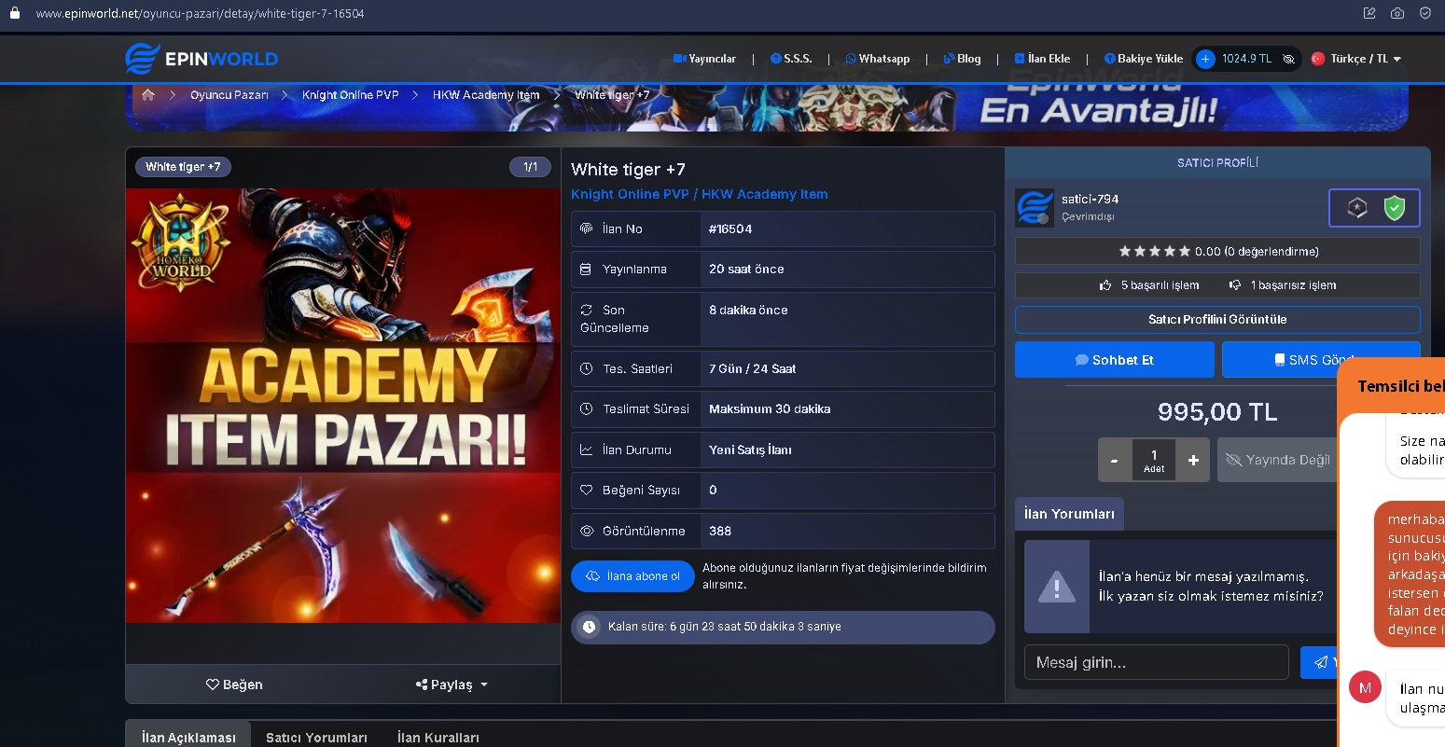Screen dimensions: 1445x747
Task: Open the S.S.S. menu item
Action: [791, 59]
